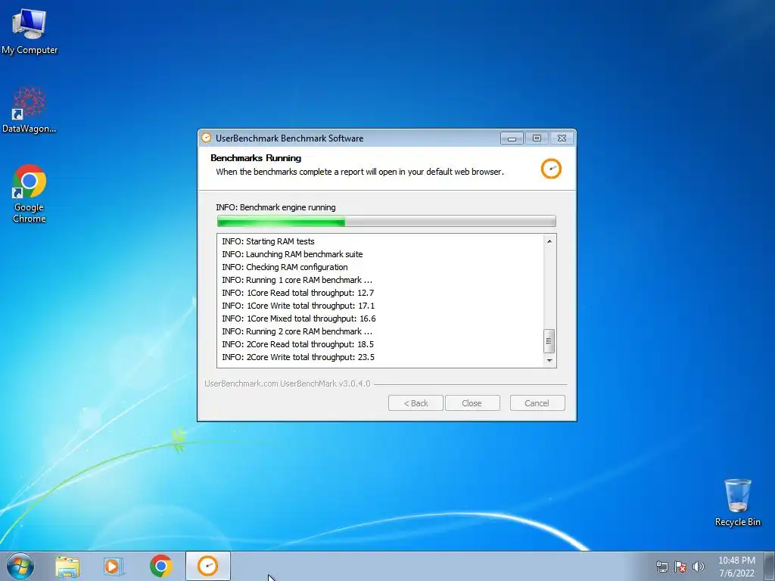Select '1Core Write total throughput: 17.1' line
The height and width of the screenshot is (581, 775).
tap(298, 306)
